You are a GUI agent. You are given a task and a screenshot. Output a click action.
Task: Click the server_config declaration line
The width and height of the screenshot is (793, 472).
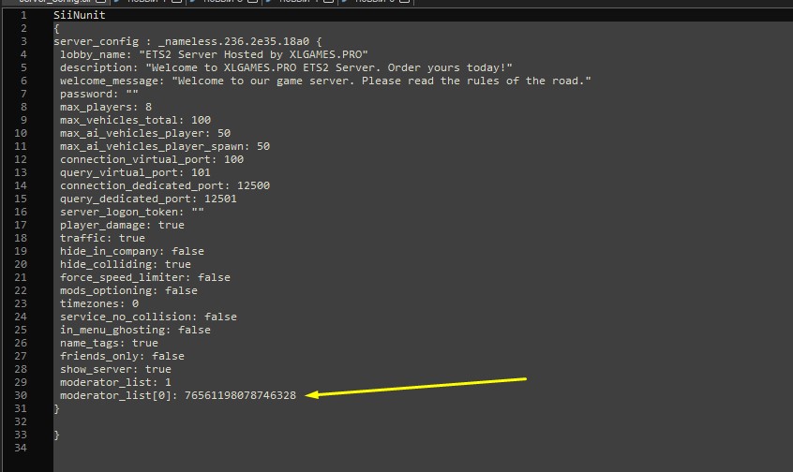pos(187,42)
